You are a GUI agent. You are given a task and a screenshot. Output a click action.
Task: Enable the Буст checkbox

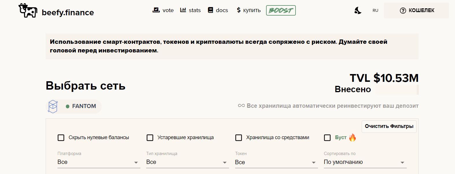coord(327,138)
